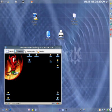Click the help button in remote window titlebar

pos(56,48)
